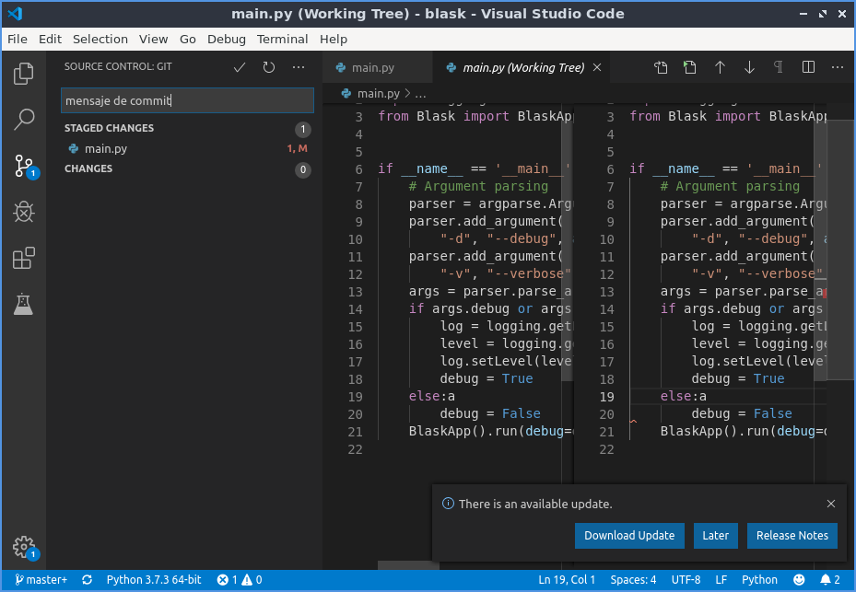Click the Download Update button
This screenshot has width=856, height=592.
point(629,535)
